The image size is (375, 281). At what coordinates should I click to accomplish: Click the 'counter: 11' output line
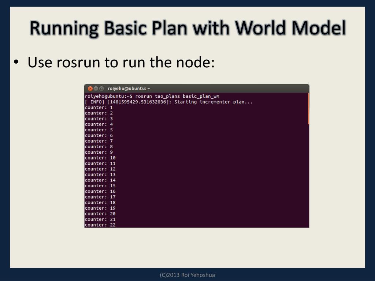click(x=100, y=164)
